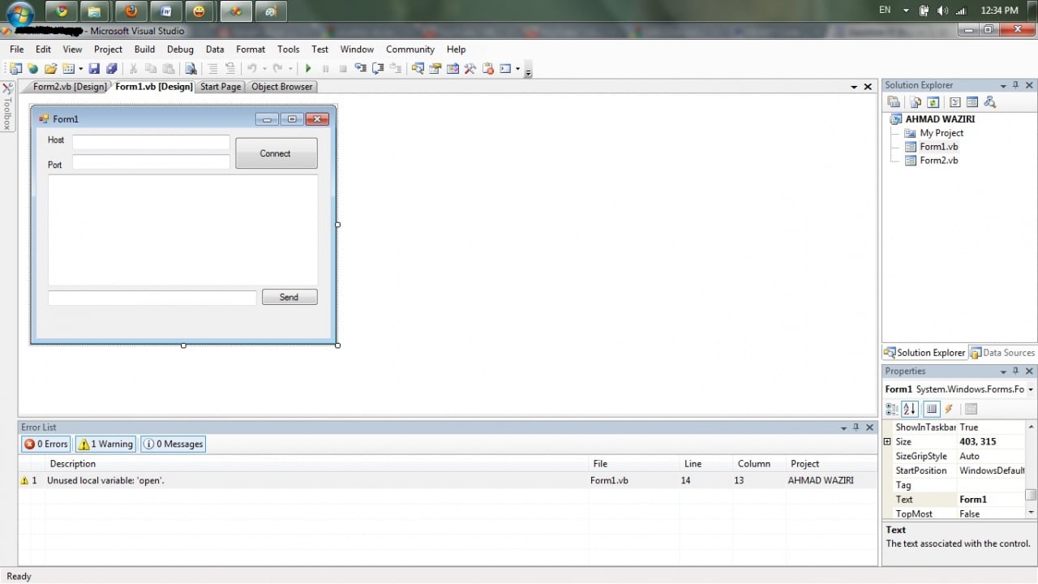Screen dimensions: 1038x584
Task: Select Form2.vb in Solution Explorer
Action: pyautogui.click(x=938, y=160)
